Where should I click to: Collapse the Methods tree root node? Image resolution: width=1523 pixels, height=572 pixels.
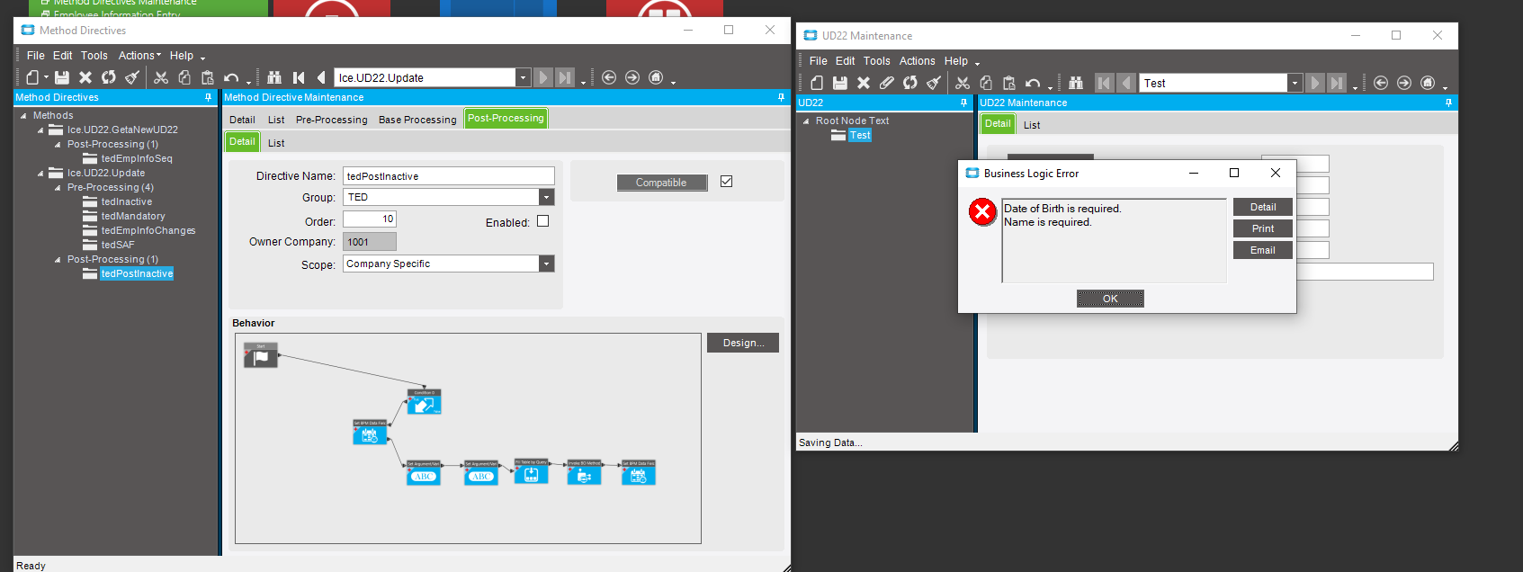23,116
